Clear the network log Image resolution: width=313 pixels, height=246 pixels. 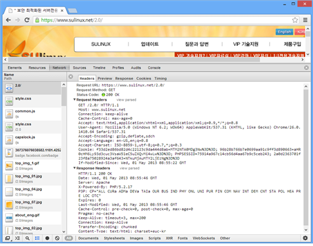pyautogui.click(x=57, y=238)
